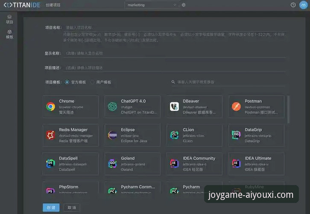Click the 'IDEA 社区版' description text
Image resolution: width=310 pixels, height=214 pixels.
[193, 169]
